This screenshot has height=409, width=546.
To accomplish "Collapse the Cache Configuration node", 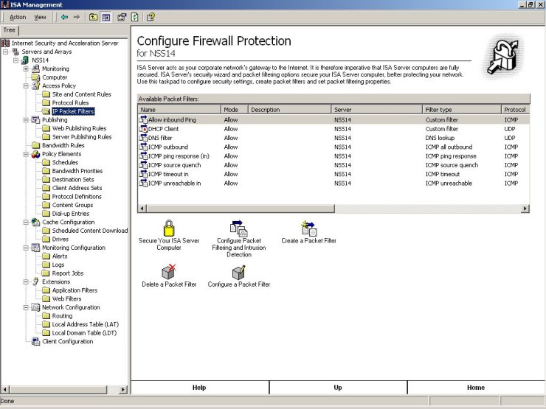I will click(x=26, y=222).
